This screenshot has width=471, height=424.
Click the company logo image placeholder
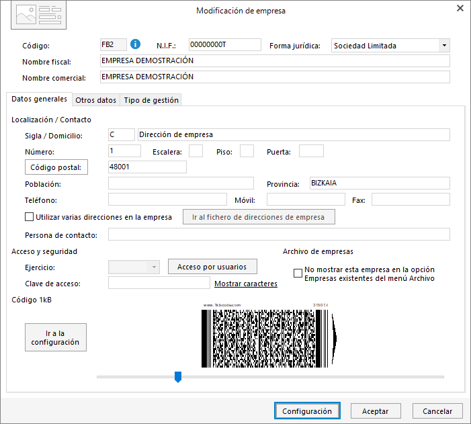click(38, 15)
